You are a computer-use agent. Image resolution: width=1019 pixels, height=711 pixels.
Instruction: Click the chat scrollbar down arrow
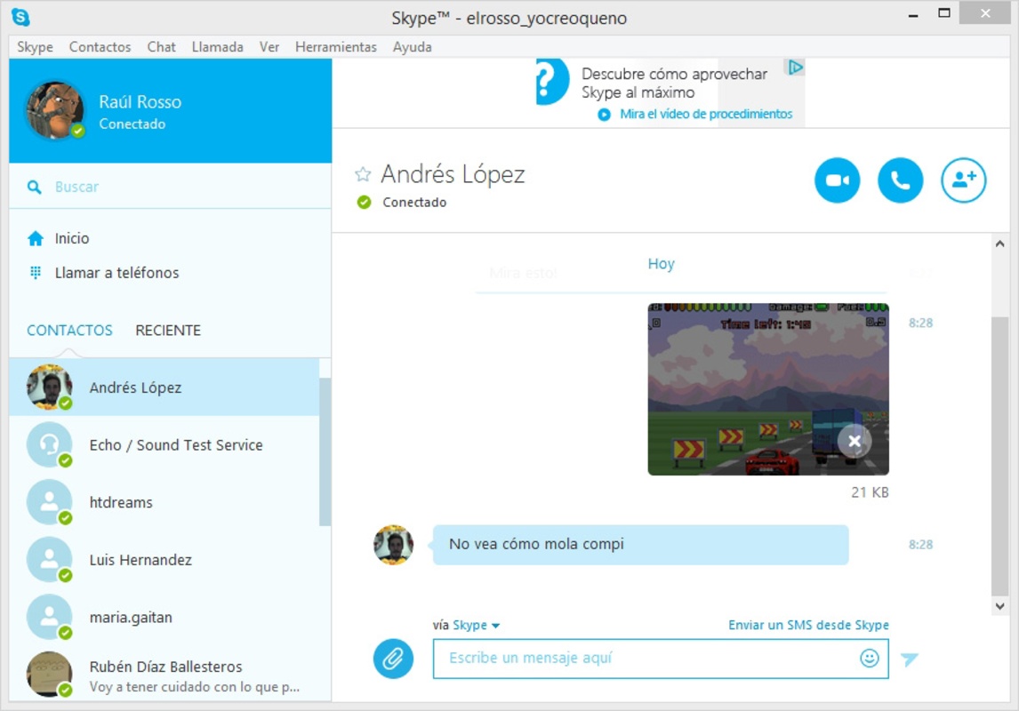(x=999, y=606)
